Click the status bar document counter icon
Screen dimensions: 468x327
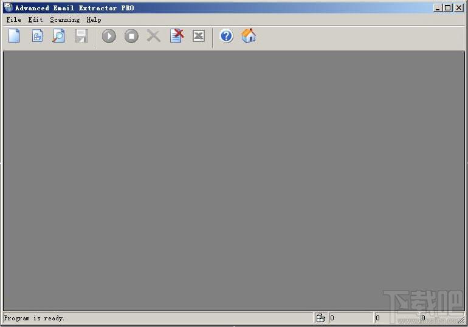tap(321, 318)
